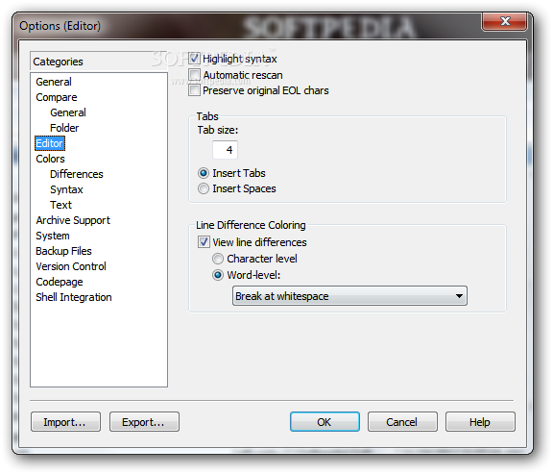Click the Categories header label
The image size is (553, 474).
point(59,62)
